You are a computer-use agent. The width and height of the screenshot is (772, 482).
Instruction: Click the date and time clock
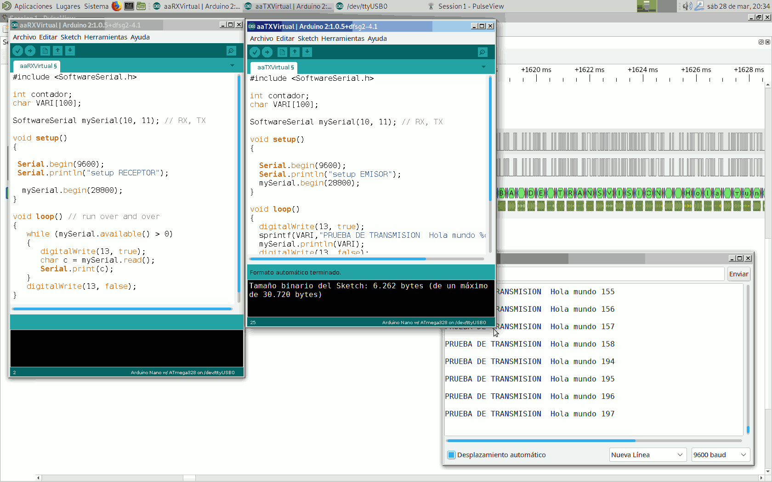coord(738,6)
